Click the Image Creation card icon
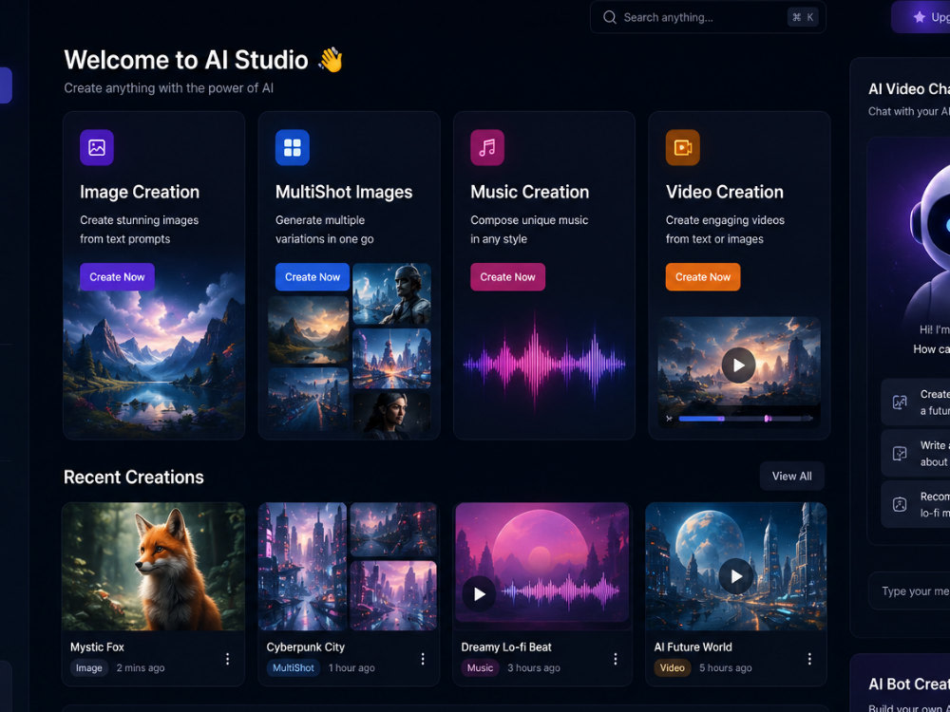The image size is (950, 712). tap(97, 147)
